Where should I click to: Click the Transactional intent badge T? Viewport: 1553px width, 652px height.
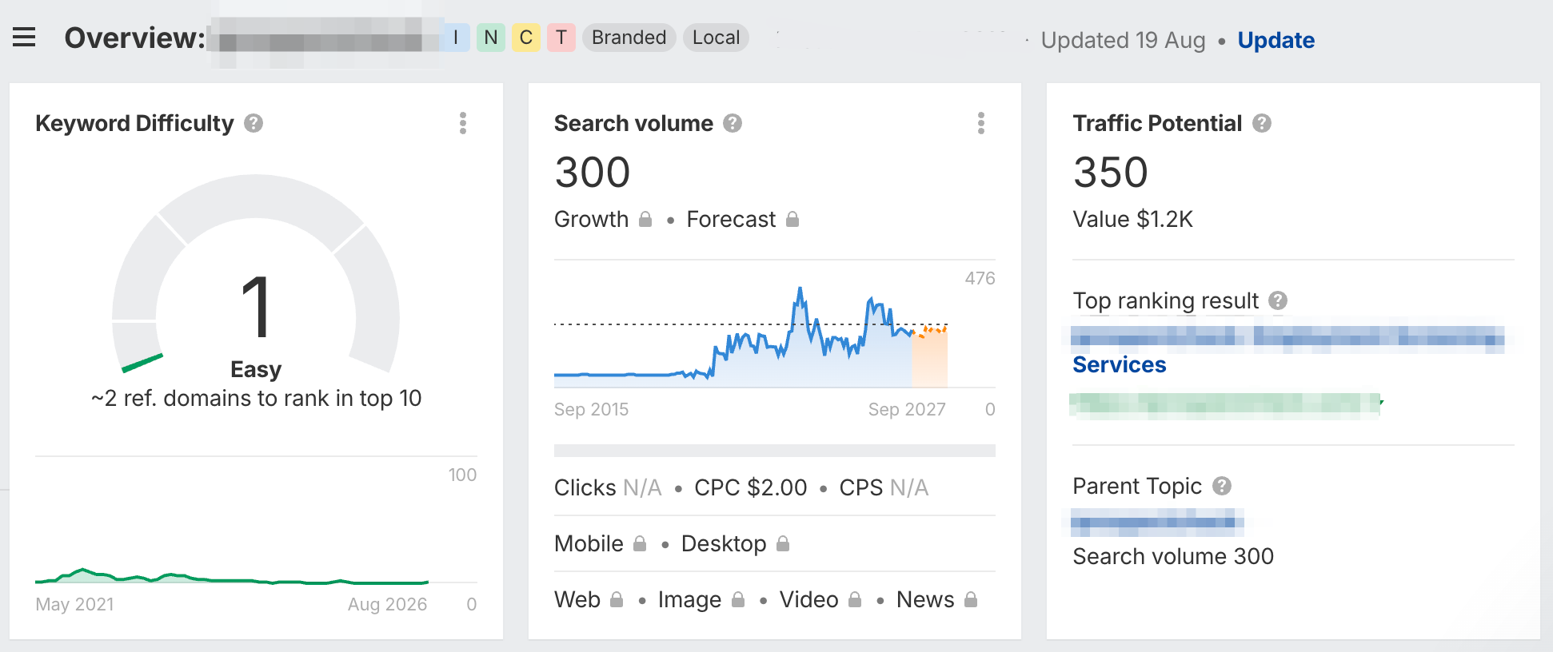[x=561, y=38]
